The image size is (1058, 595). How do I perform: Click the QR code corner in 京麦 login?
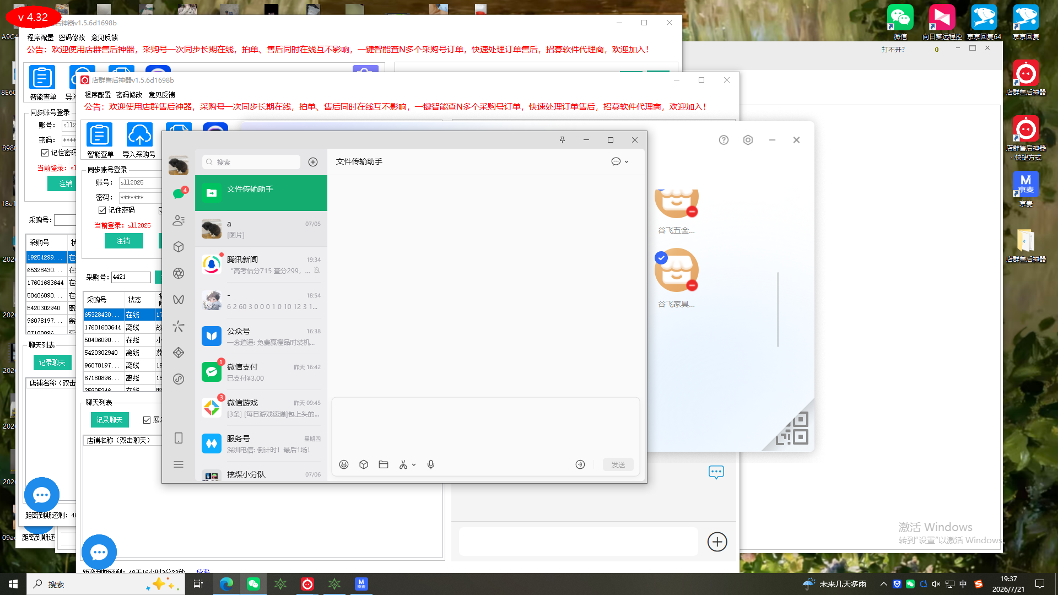(x=792, y=428)
